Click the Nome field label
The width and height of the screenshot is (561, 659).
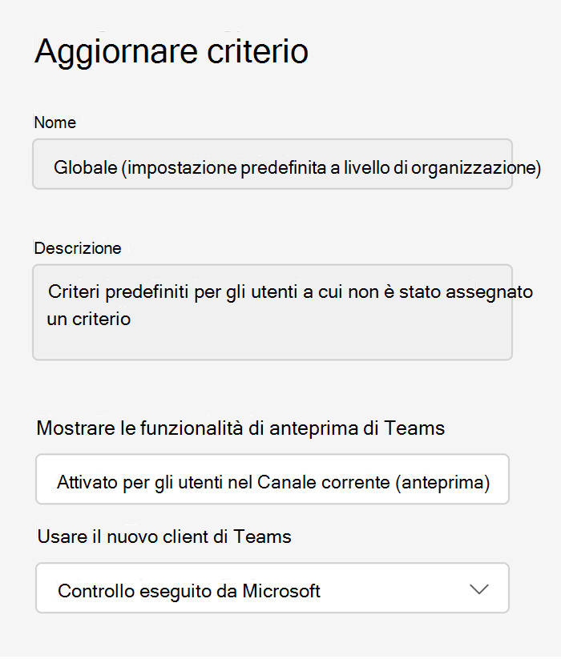[x=55, y=123]
